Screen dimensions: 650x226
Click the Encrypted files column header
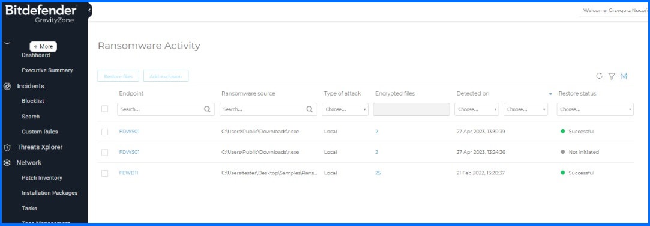[395, 94]
